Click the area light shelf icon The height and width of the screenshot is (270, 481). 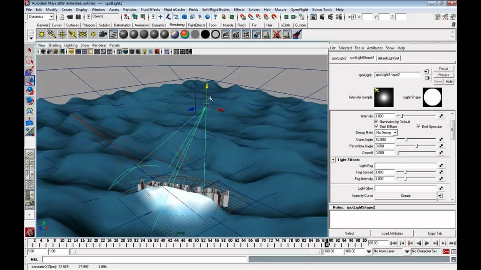pos(83,34)
